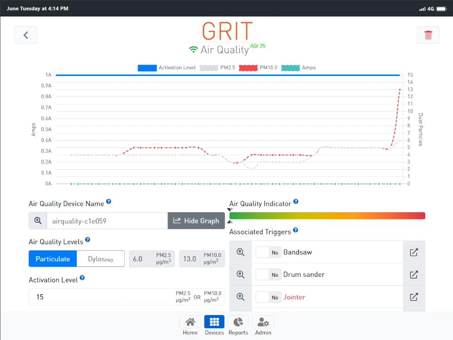The height and width of the screenshot is (340, 453).
Task: Open the Admin tab
Action: click(263, 326)
